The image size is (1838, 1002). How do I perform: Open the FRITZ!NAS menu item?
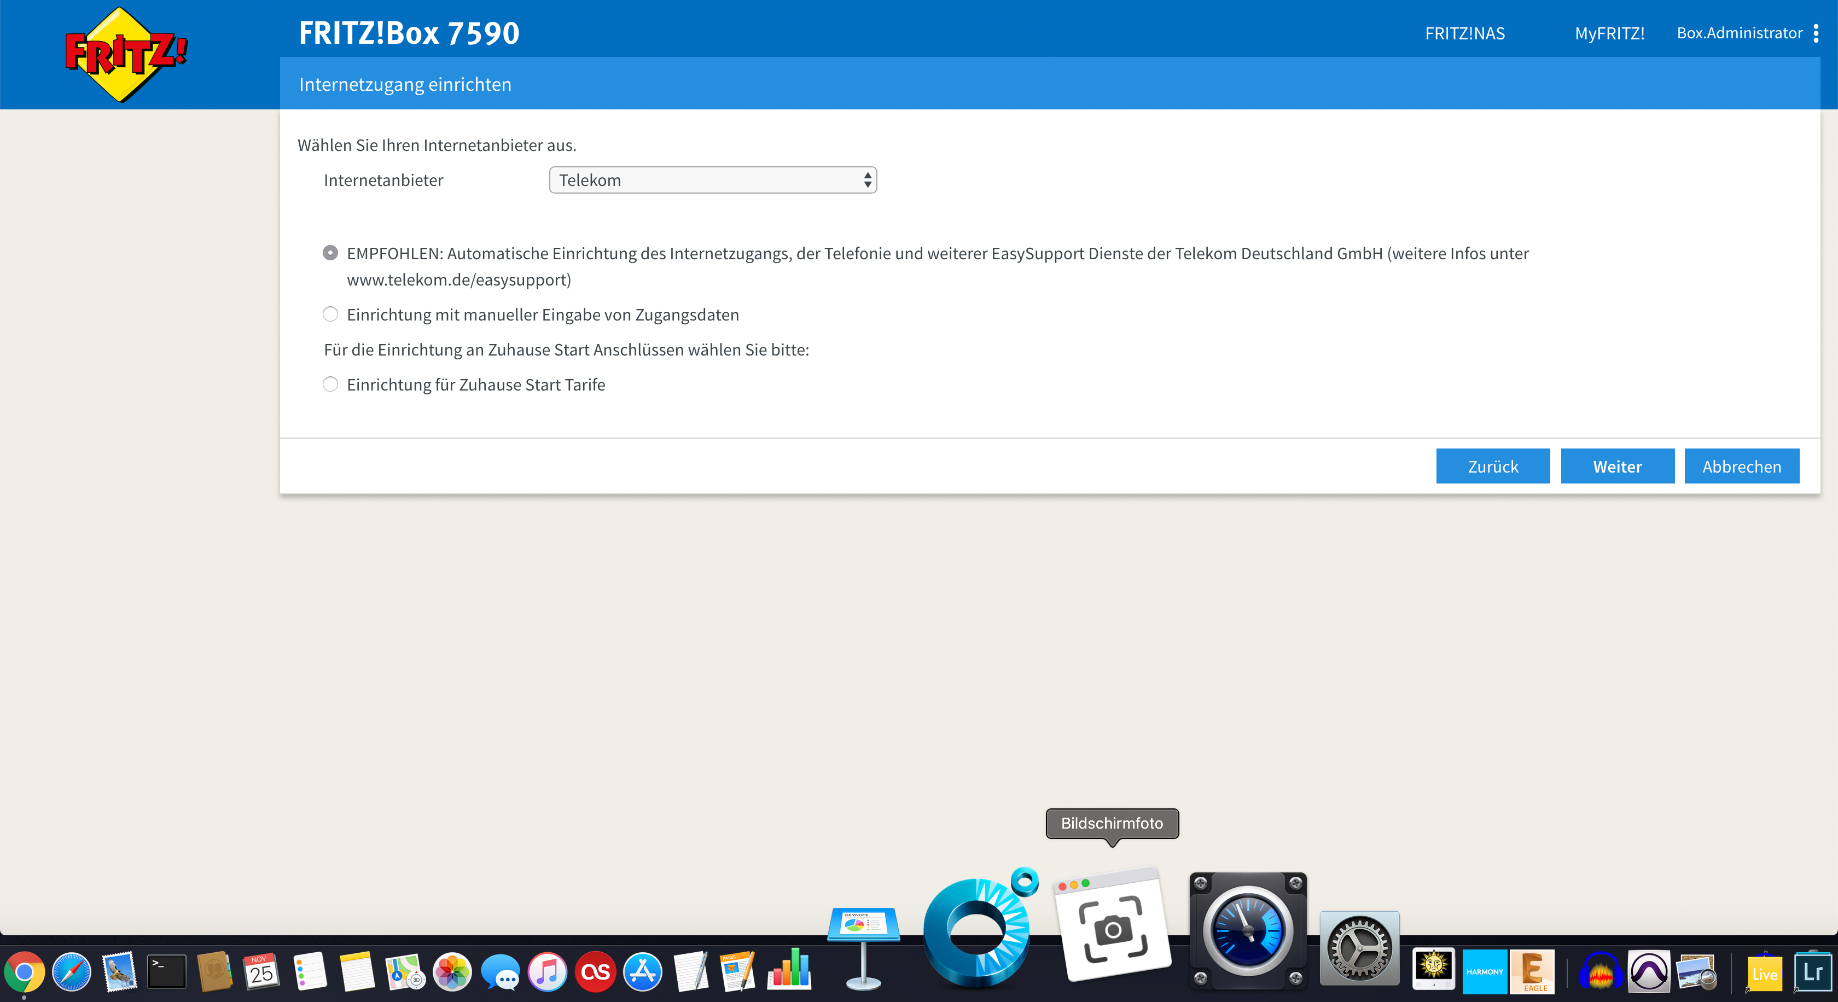[1464, 33]
